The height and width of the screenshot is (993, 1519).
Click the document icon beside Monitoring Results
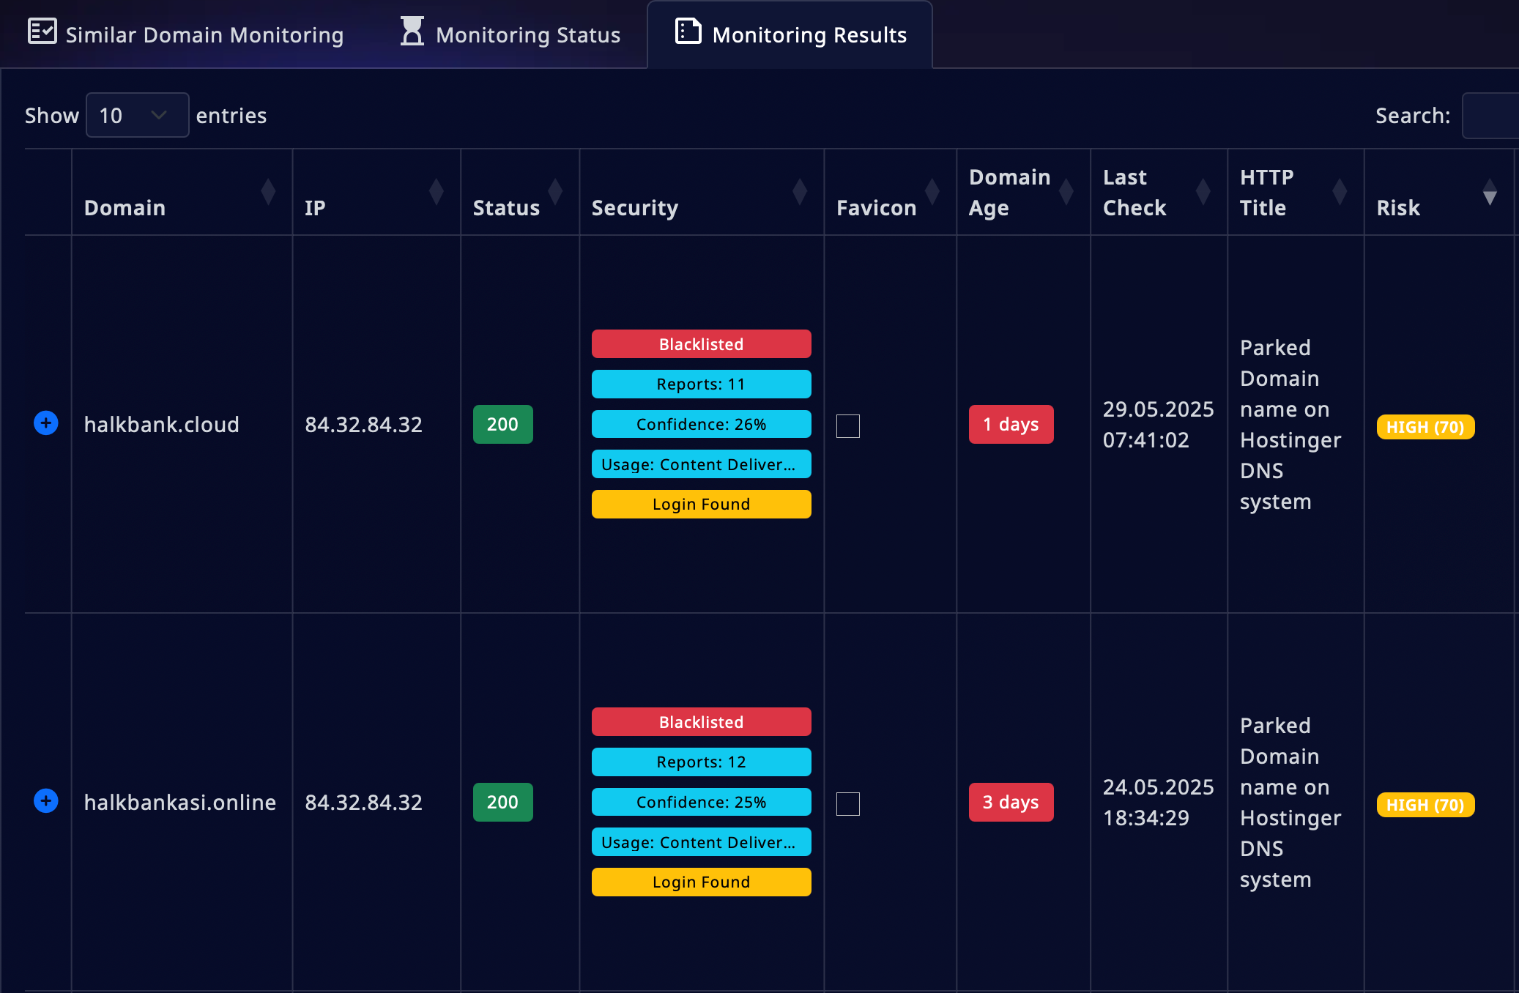click(688, 31)
